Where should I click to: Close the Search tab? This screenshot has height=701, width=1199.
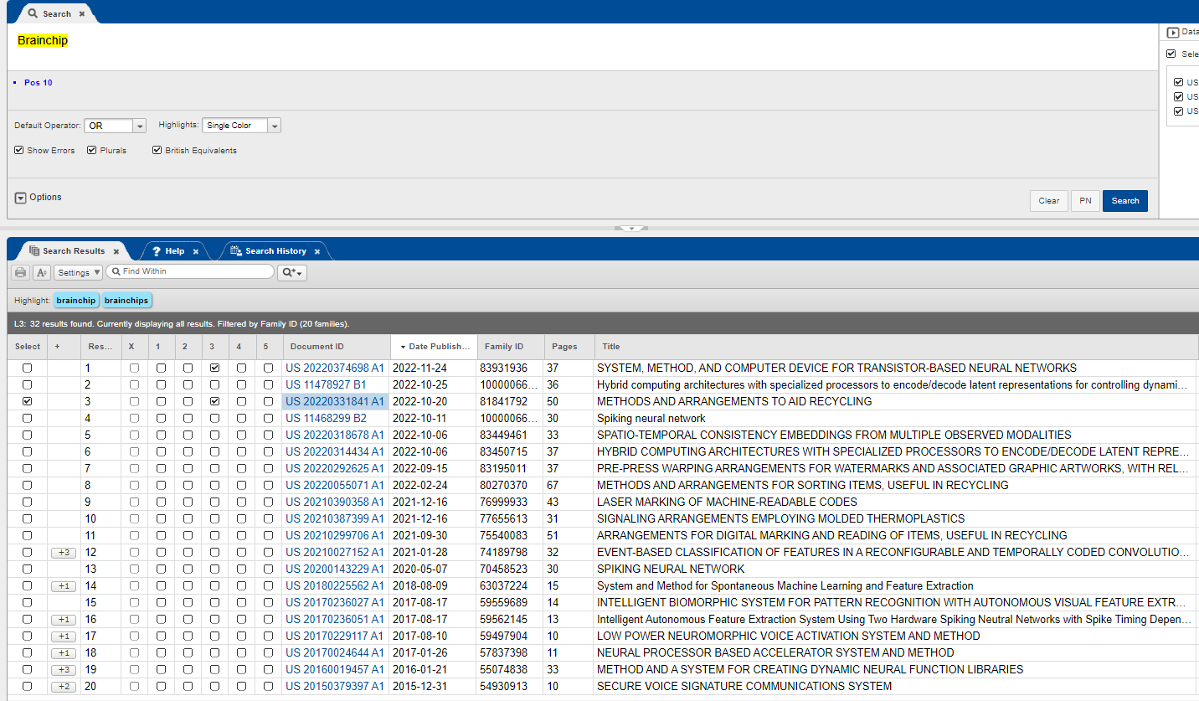[x=82, y=14]
